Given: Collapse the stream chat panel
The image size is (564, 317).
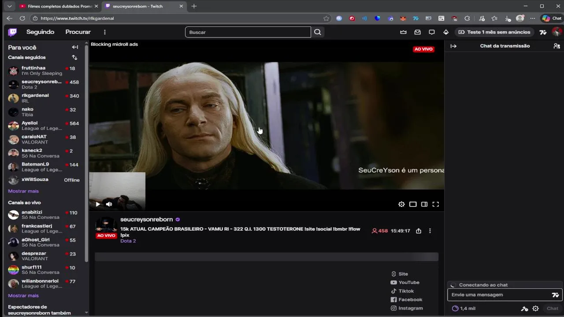Looking at the screenshot, I should (453, 46).
